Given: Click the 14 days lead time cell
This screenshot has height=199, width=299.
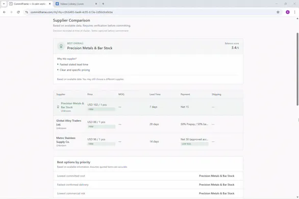Looking at the screenshot, I should [154, 141].
